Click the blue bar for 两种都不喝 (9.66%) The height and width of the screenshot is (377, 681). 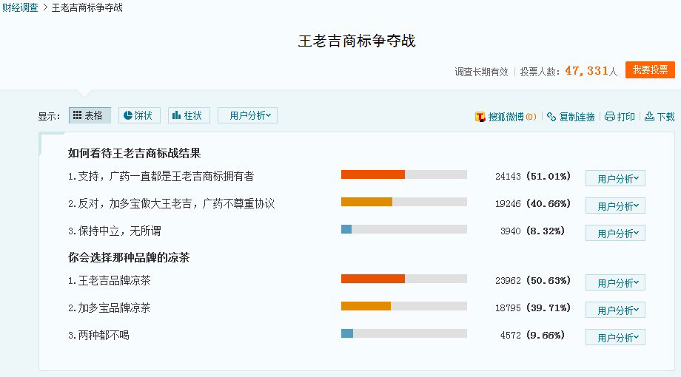(347, 333)
